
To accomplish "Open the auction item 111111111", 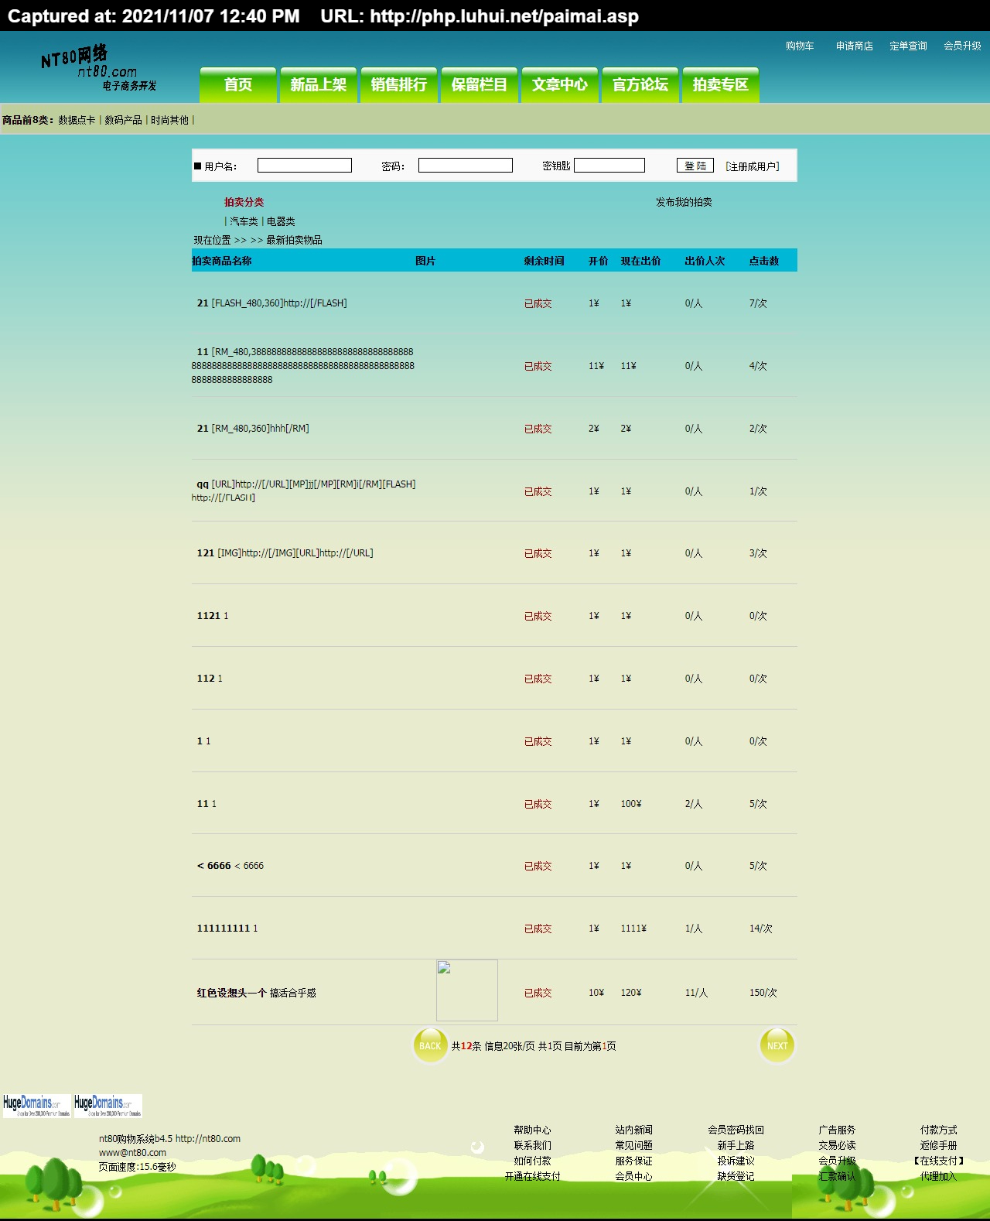I will 224,929.
